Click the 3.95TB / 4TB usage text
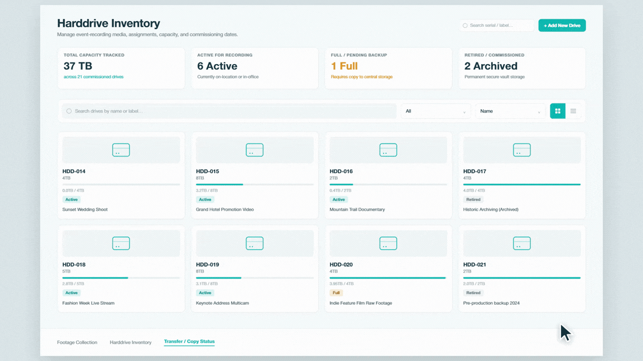The height and width of the screenshot is (361, 643). tap(342, 284)
